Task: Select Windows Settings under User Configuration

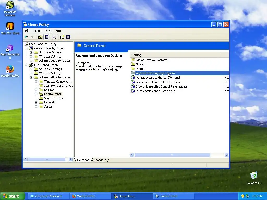Action: pyautogui.click(x=50, y=73)
